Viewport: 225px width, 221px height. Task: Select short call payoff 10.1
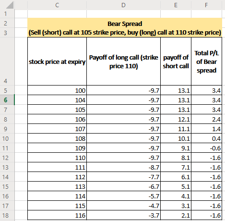tap(176, 138)
